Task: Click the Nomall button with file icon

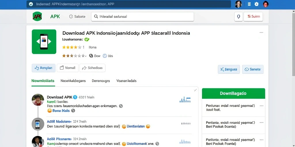Action: (x=67, y=68)
